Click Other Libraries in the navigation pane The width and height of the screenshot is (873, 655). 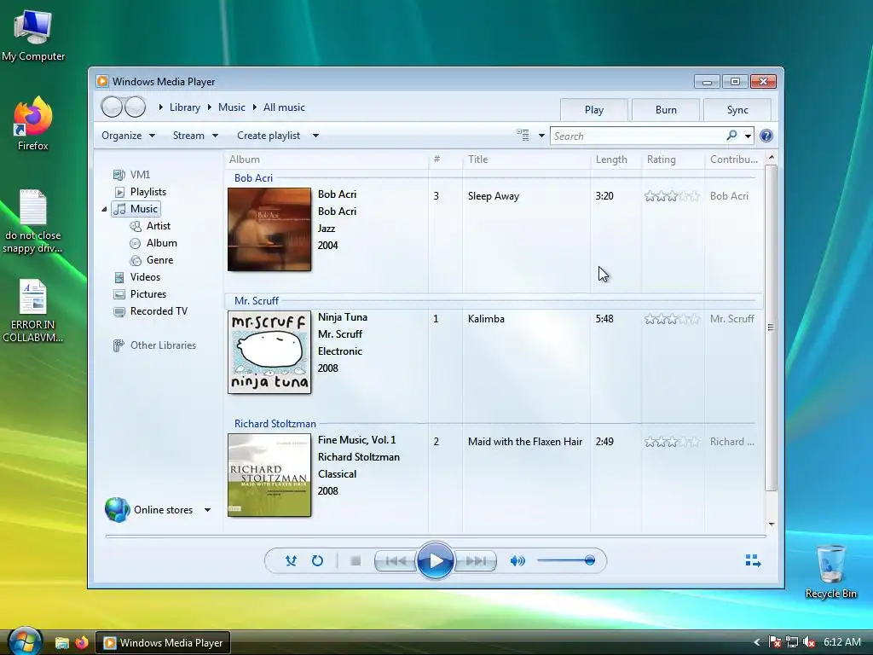point(155,345)
